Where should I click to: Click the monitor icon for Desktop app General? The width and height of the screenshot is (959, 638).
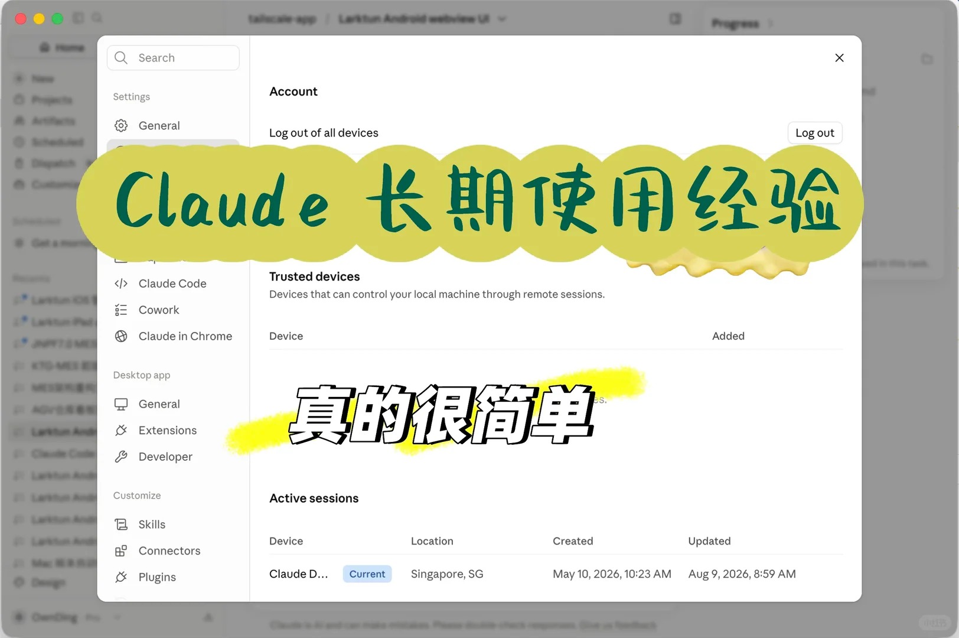[x=121, y=404]
